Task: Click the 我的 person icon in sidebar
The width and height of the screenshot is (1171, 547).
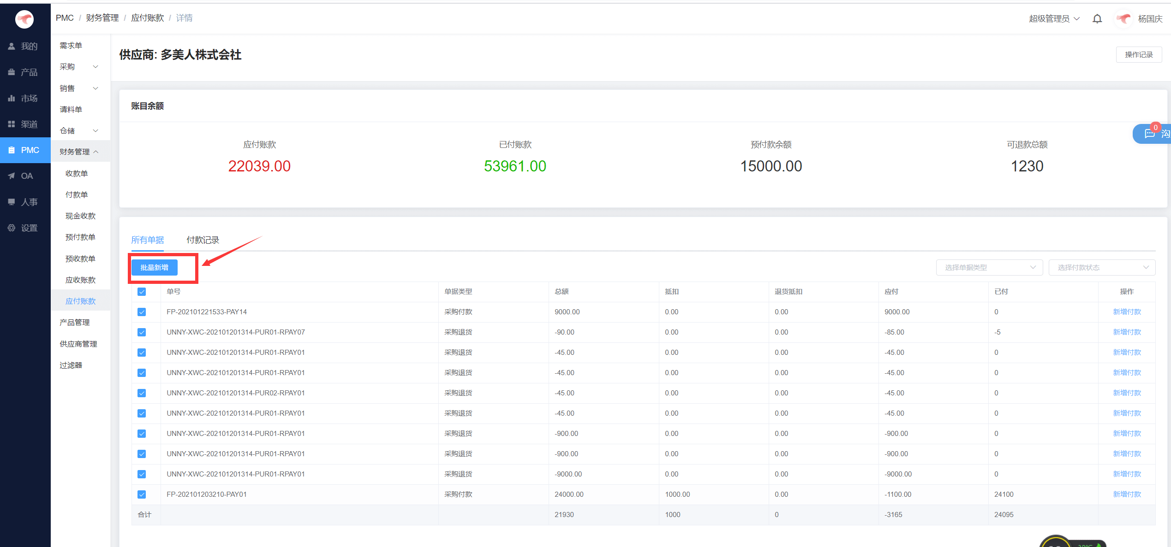Action: 12,46
